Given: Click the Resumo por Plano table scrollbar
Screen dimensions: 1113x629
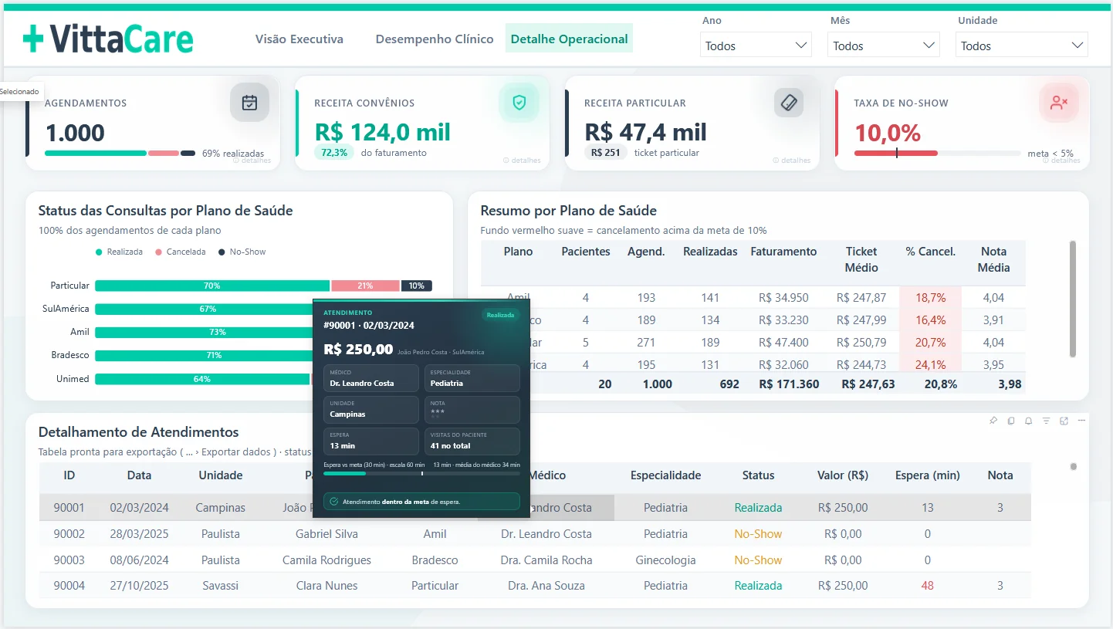Looking at the screenshot, I should click(1073, 299).
